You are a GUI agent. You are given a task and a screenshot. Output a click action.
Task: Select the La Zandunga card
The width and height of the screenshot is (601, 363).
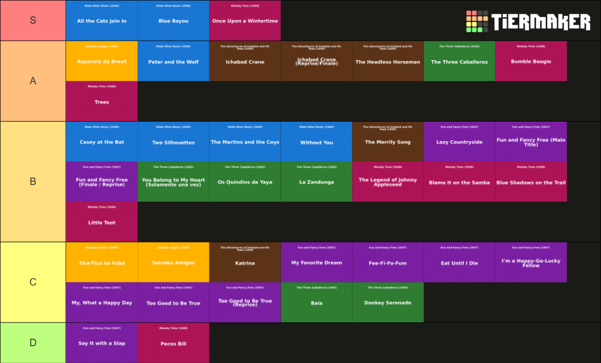(317, 182)
